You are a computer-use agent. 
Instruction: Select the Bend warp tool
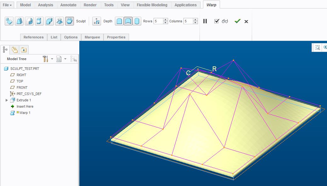(49, 21)
